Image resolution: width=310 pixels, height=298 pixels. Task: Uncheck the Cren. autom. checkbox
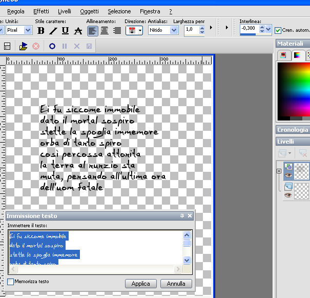(x=278, y=30)
